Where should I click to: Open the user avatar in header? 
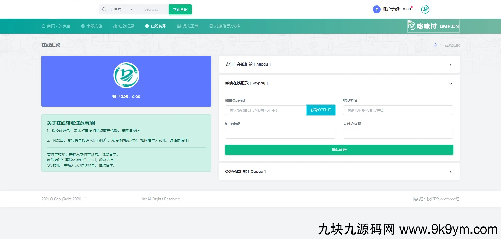pyautogui.click(x=425, y=9)
